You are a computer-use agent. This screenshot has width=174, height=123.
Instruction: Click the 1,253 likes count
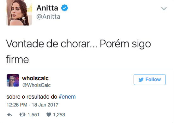tap(59, 115)
